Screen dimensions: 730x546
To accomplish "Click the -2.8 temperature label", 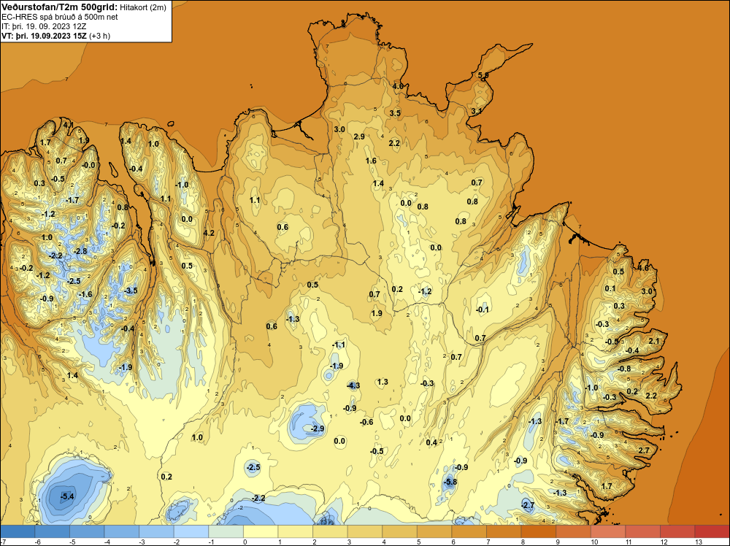I will (80, 251).
